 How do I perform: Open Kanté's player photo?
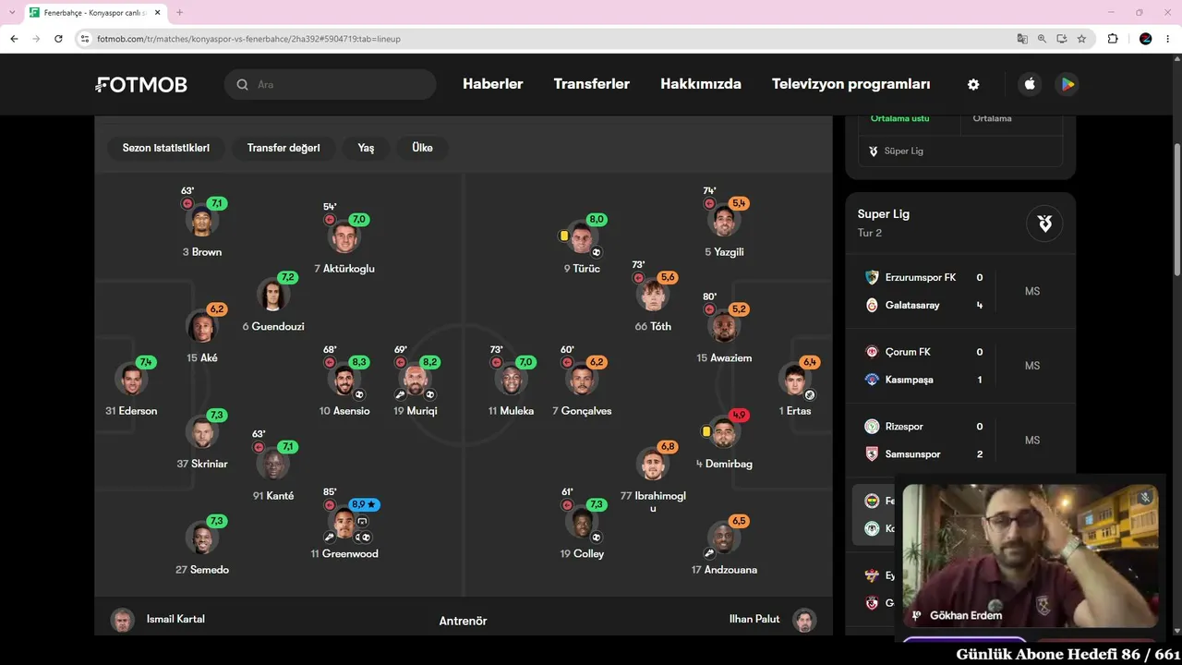tap(273, 465)
